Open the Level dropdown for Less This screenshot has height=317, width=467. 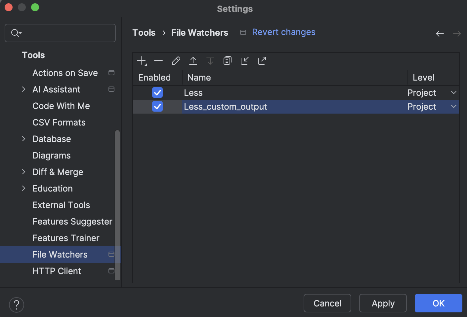(x=453, y=92)
